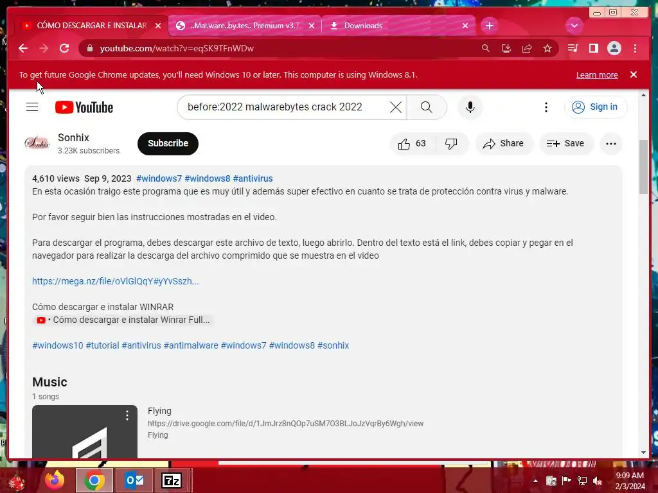Viewport: 658px width, 493px height.
Task: Close the Downloads tab
Action: pyautogui.click(x=465, y=26)
